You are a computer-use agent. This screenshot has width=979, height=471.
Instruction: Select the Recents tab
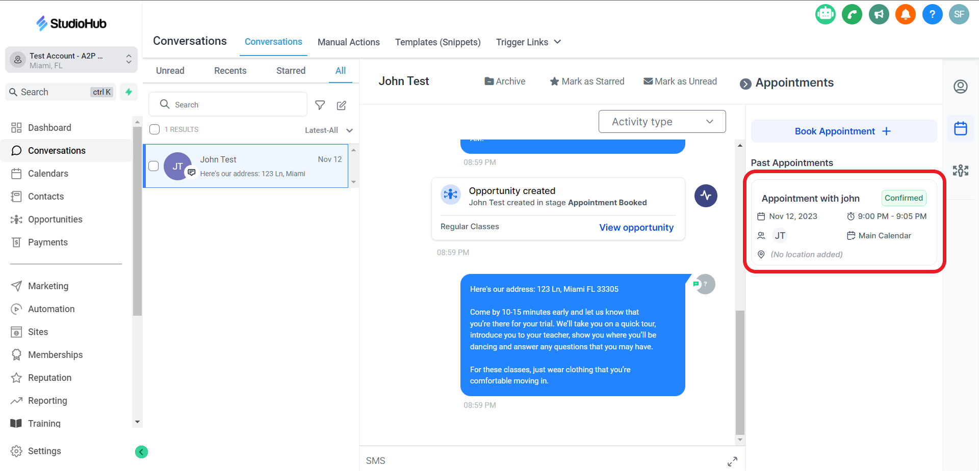coord(230,71)
